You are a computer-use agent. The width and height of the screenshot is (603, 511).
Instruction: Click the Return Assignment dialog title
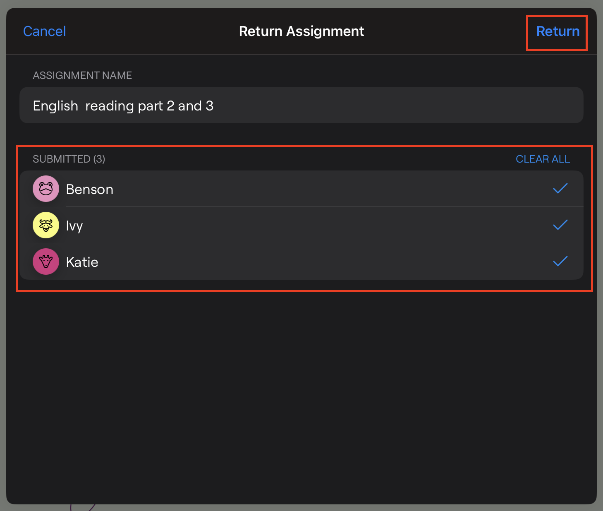pyautogui.click(x=301, y=31)
